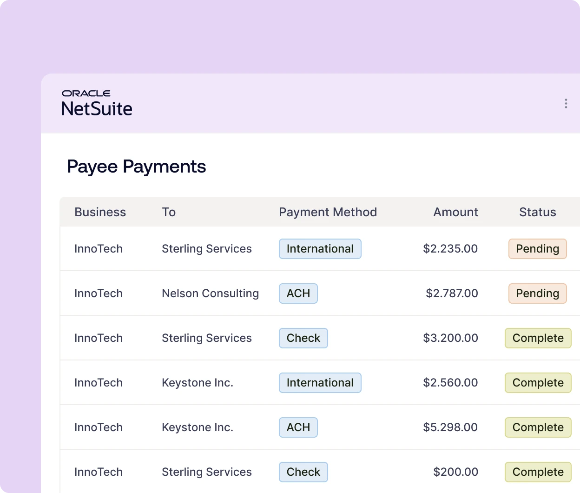The height and width of the screenshot is (493, 580).
Task: Click Complete status on $5.298.00 payment
Action: click(x=538, y=427)
